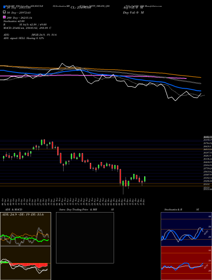
Task: Click the 'ADX & MACD' panel title
Action: coord(14,210)
